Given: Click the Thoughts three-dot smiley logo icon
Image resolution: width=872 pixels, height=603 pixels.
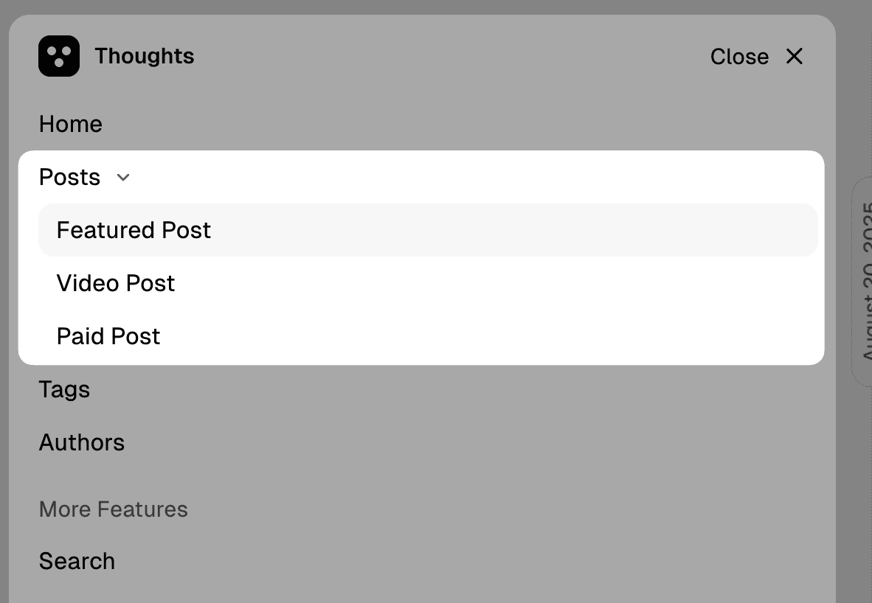Looking at the screenshot, I should (x=59, y=55).
